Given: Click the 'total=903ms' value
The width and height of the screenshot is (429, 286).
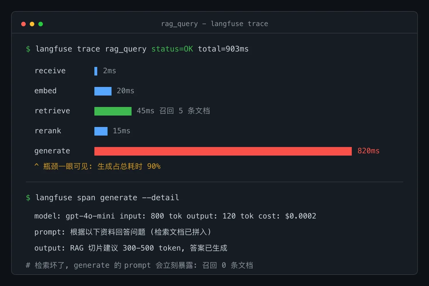Looking at the screenshot, I should pos(223,49).
